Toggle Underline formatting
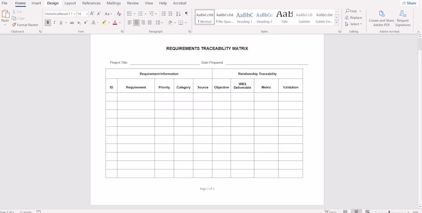The image size is (422, 213). [x=61, y=23]
